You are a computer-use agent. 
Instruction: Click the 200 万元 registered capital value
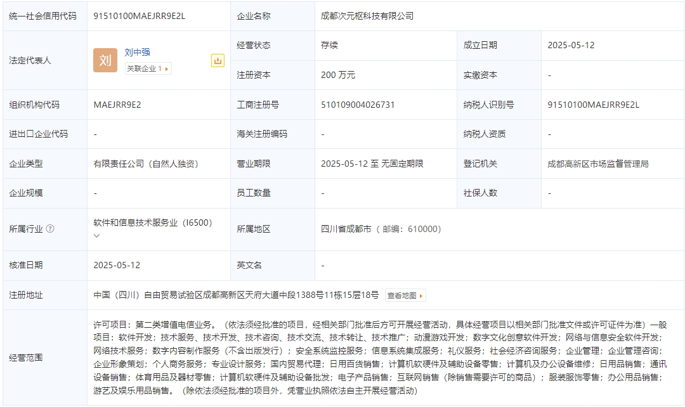[338, 75]
